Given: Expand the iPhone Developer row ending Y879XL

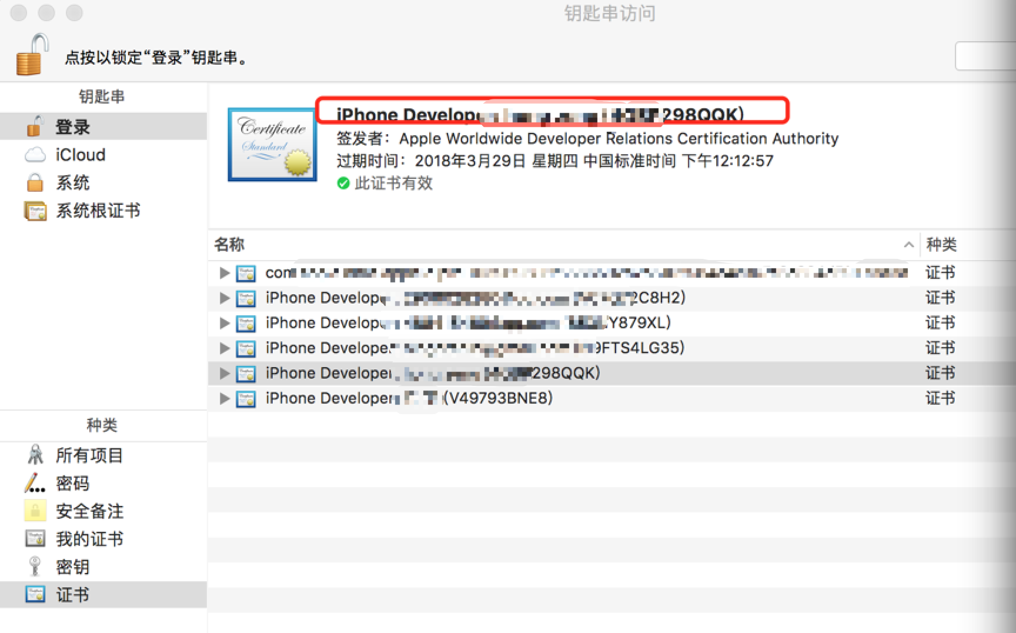Looking at the screenshot, I should pos(224,323).
